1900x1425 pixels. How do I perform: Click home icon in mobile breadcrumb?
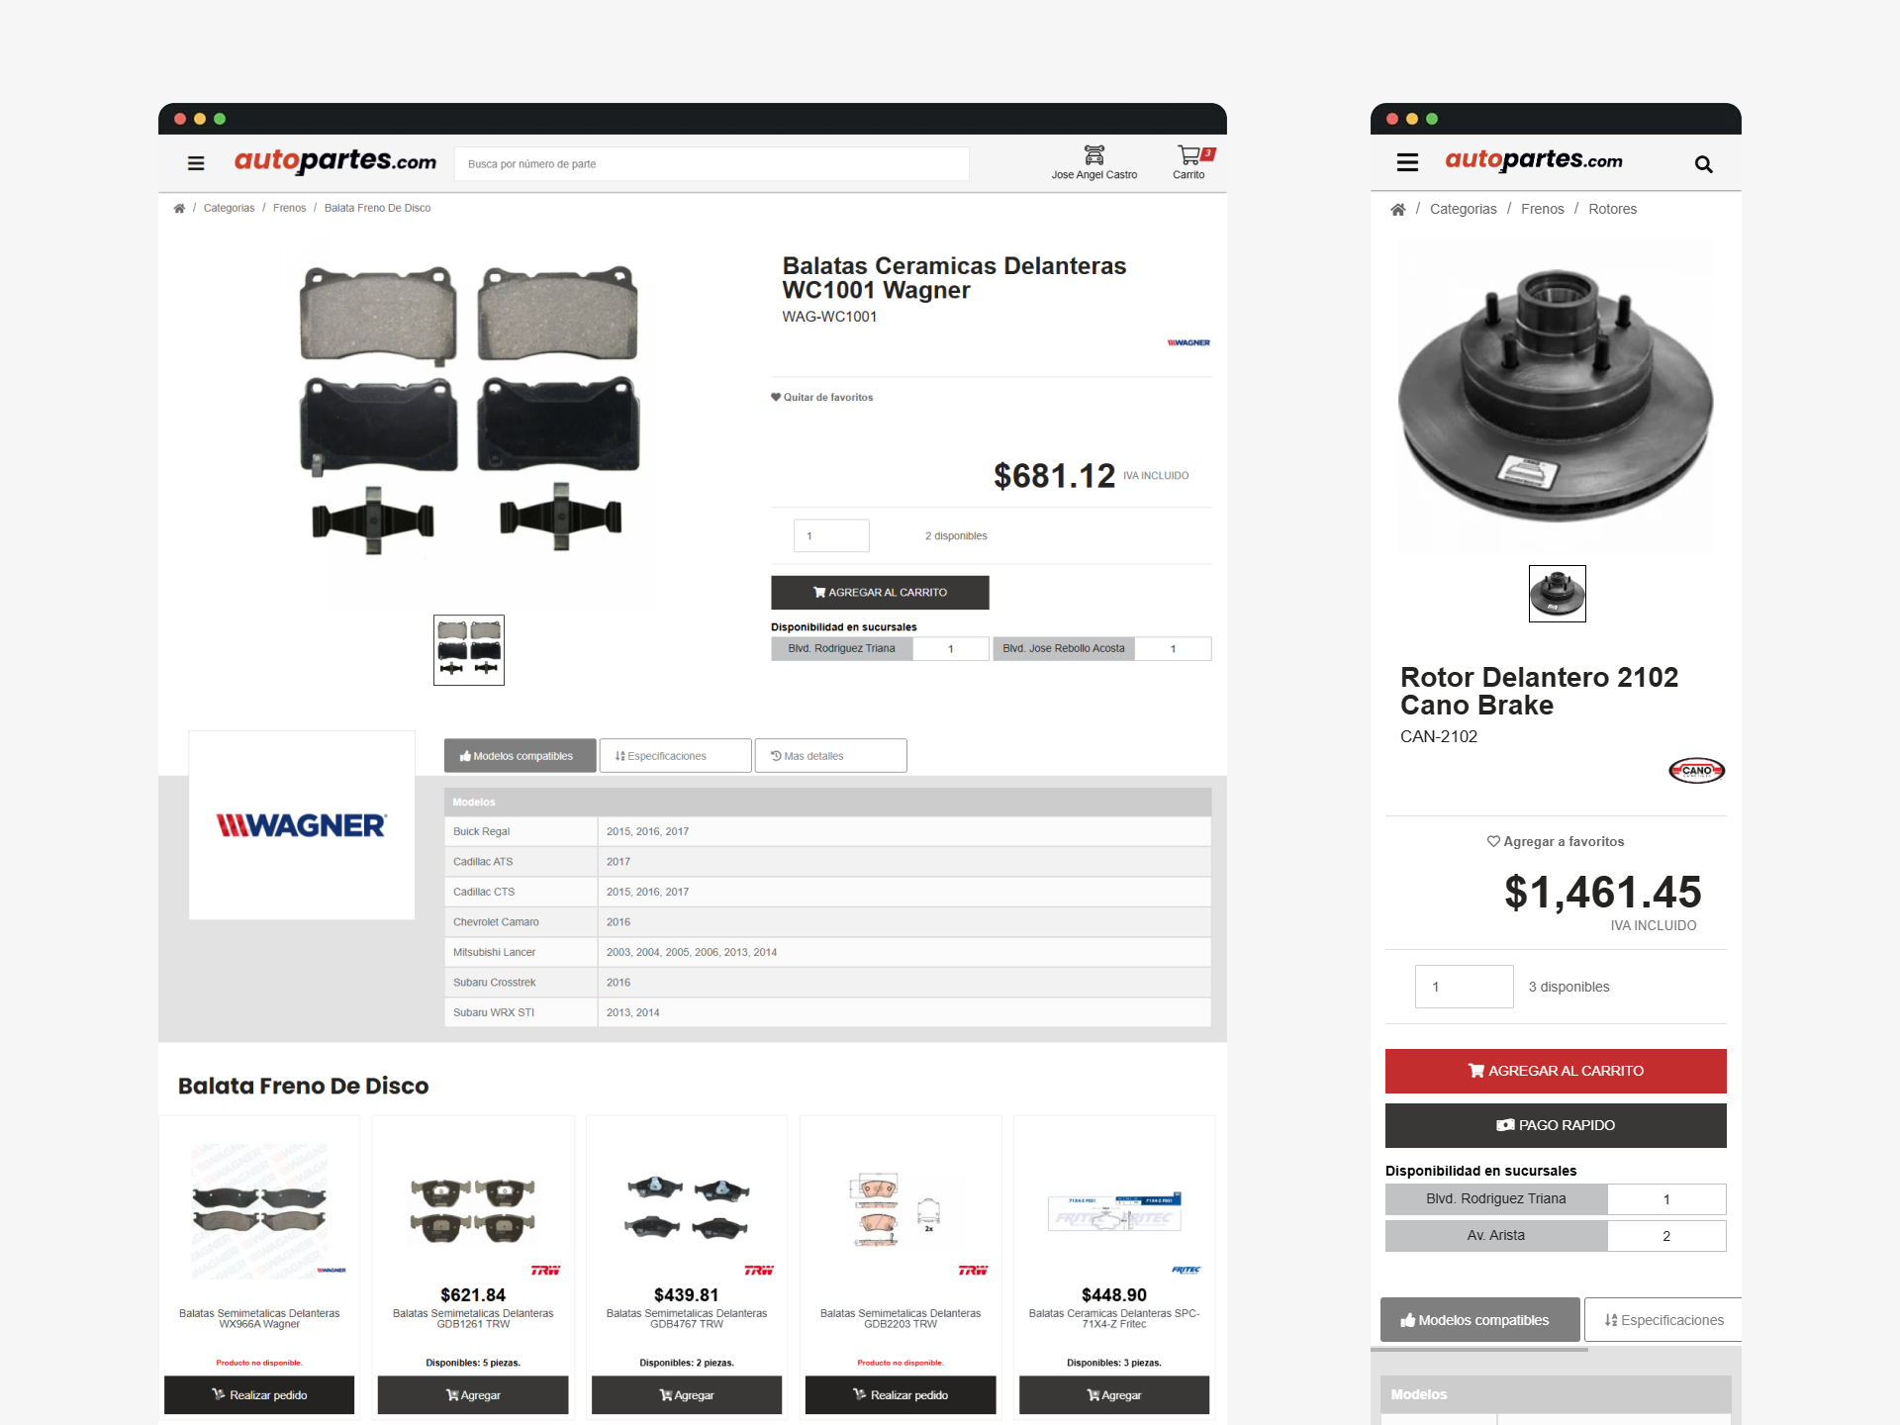pos(1397,210)
